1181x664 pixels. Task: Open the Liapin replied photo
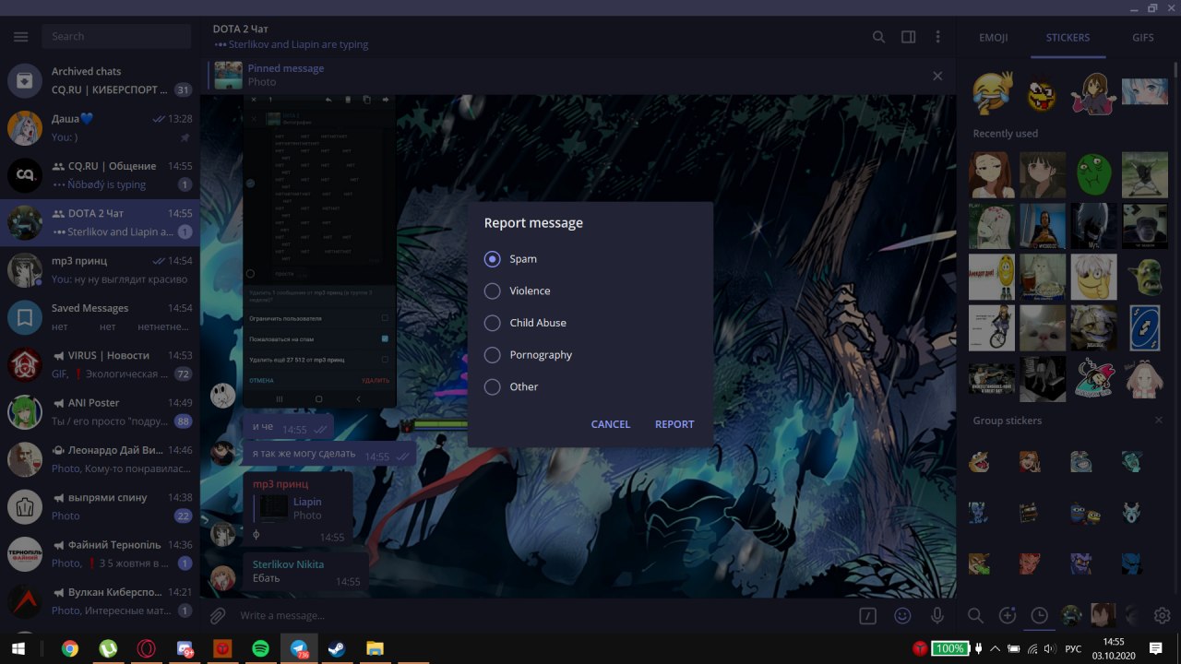coord(274,508)
